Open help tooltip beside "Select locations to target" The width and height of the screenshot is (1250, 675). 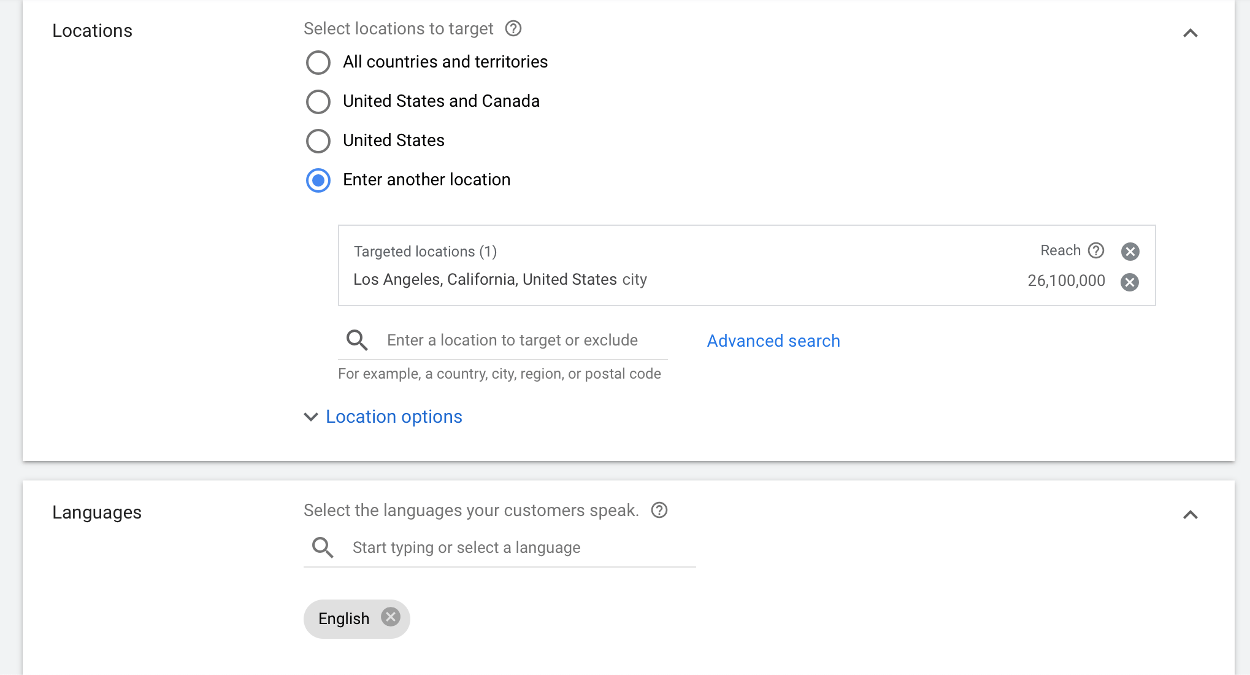click(x=513, y=28)
